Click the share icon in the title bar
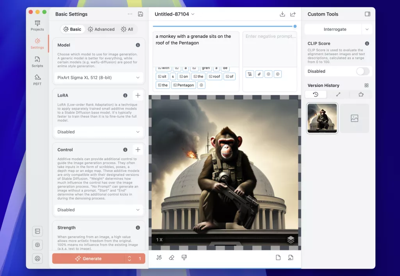The height and width of the screenshot is (276, 400). click(x=293, y=14)
